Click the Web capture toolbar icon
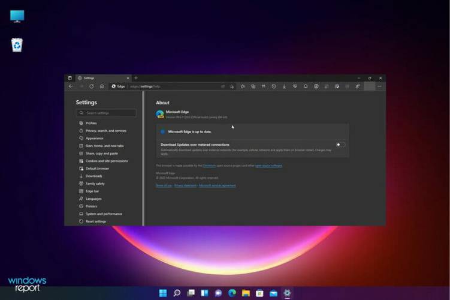The width and height of the screenshot is (450, 300). coord(316,86)
